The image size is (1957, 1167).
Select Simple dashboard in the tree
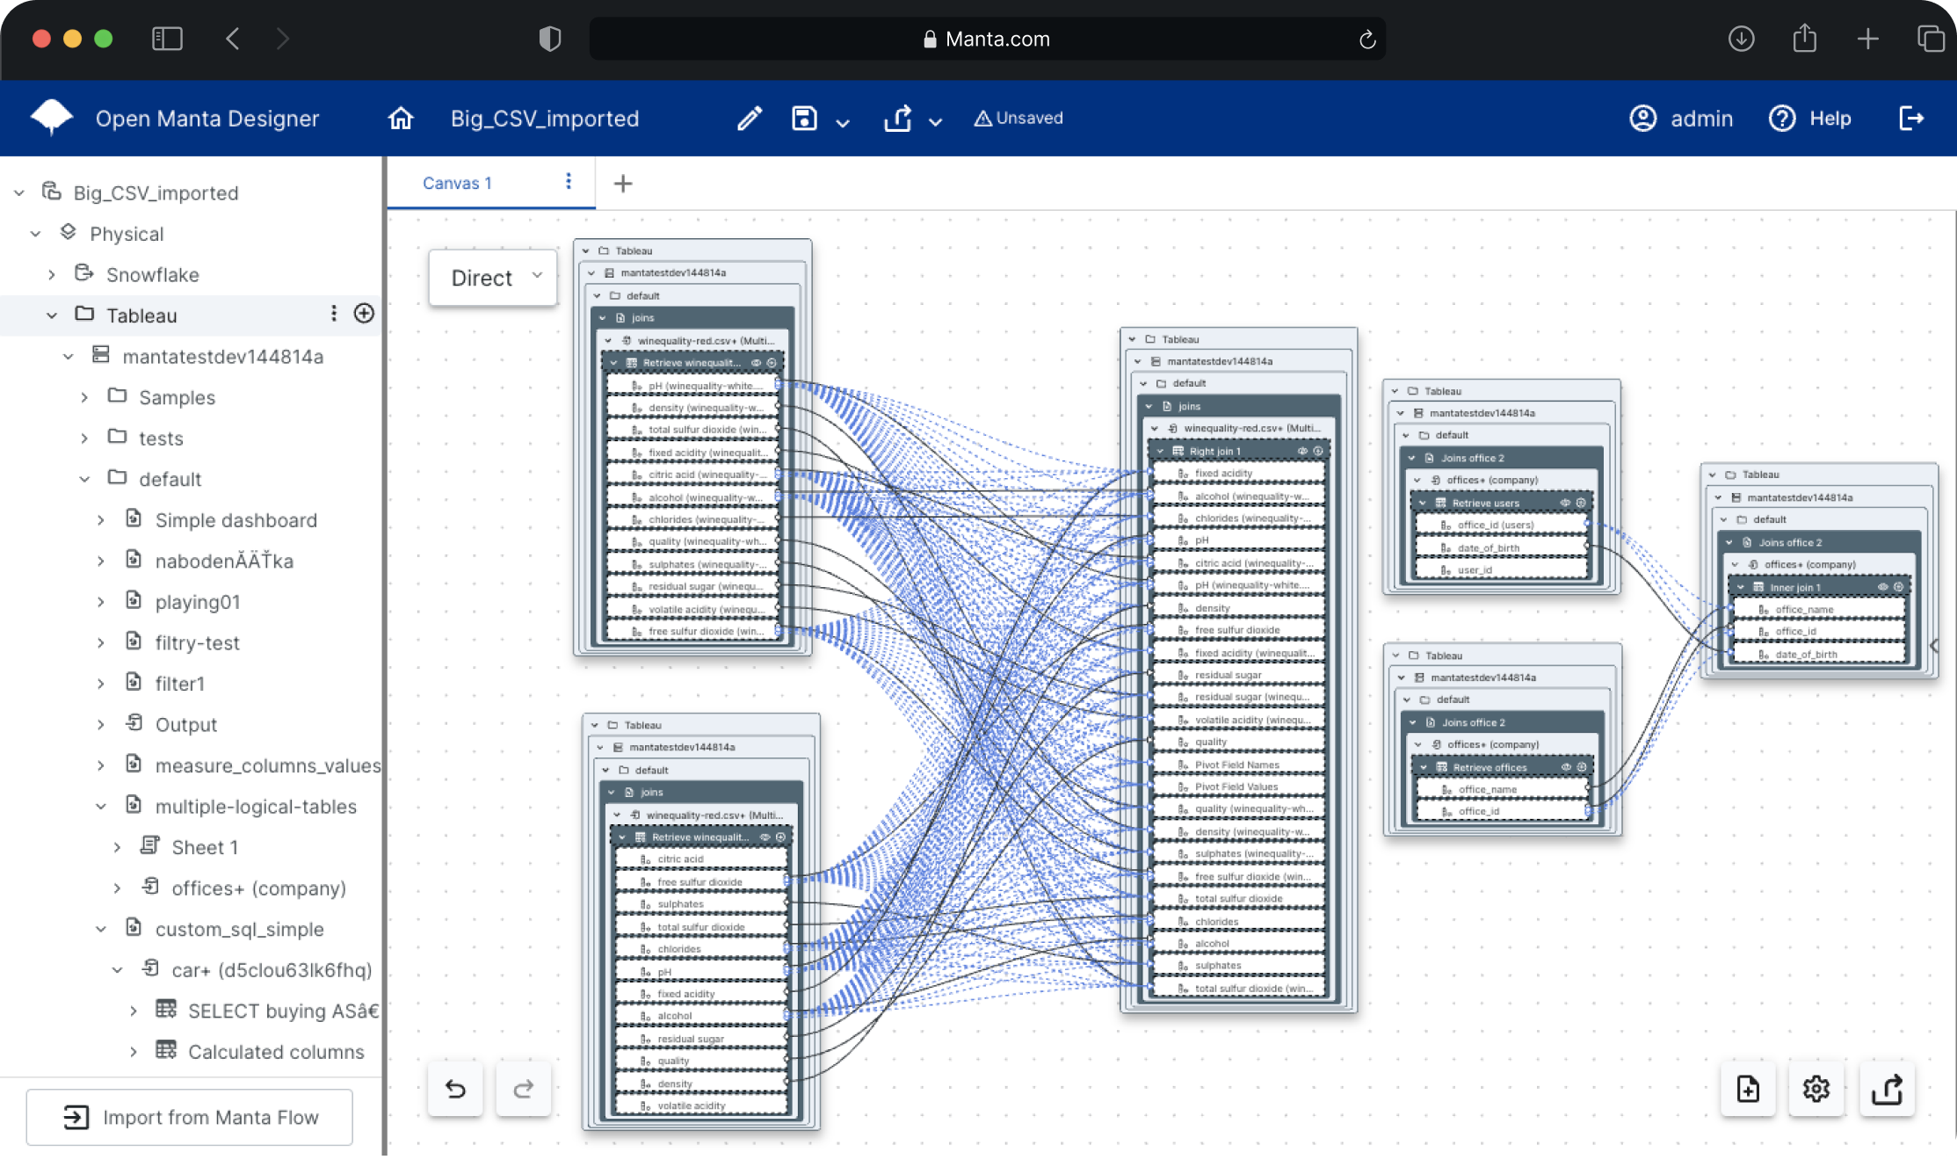click(236, 520)
